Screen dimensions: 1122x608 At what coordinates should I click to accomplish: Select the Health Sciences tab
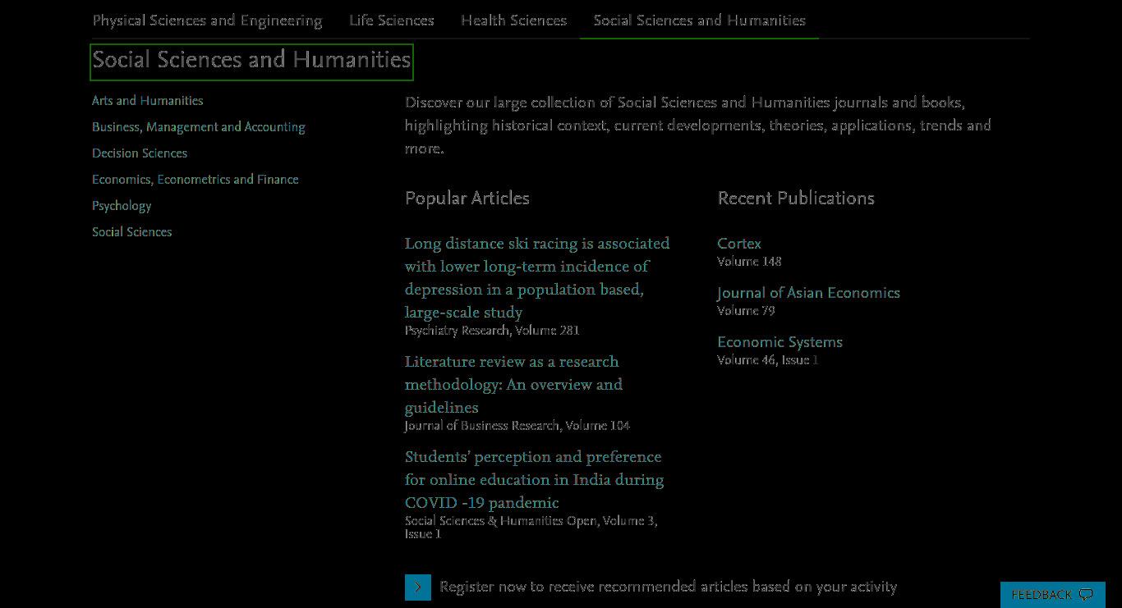pos(513,21)
